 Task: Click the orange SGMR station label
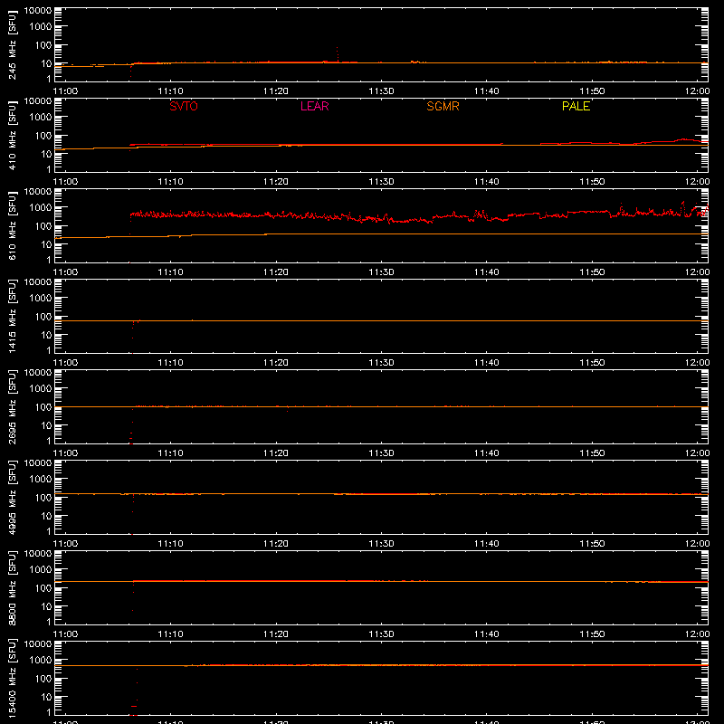point(443,106)
